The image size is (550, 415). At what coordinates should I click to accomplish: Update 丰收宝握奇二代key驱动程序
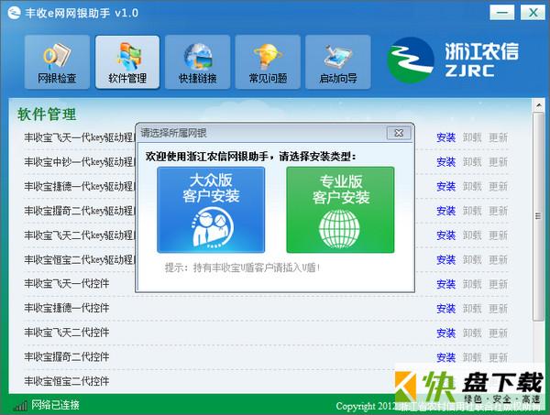coord(499,211)
